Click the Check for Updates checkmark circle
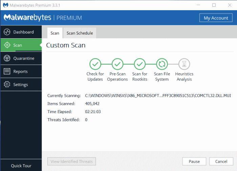 pos(95,64)
